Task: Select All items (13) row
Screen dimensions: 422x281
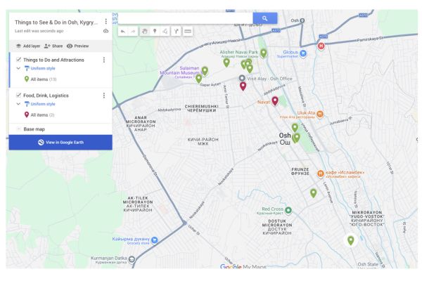Action: pos(60,79)
